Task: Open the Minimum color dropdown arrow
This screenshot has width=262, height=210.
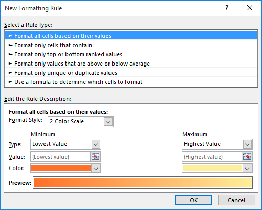Action: 96,168
